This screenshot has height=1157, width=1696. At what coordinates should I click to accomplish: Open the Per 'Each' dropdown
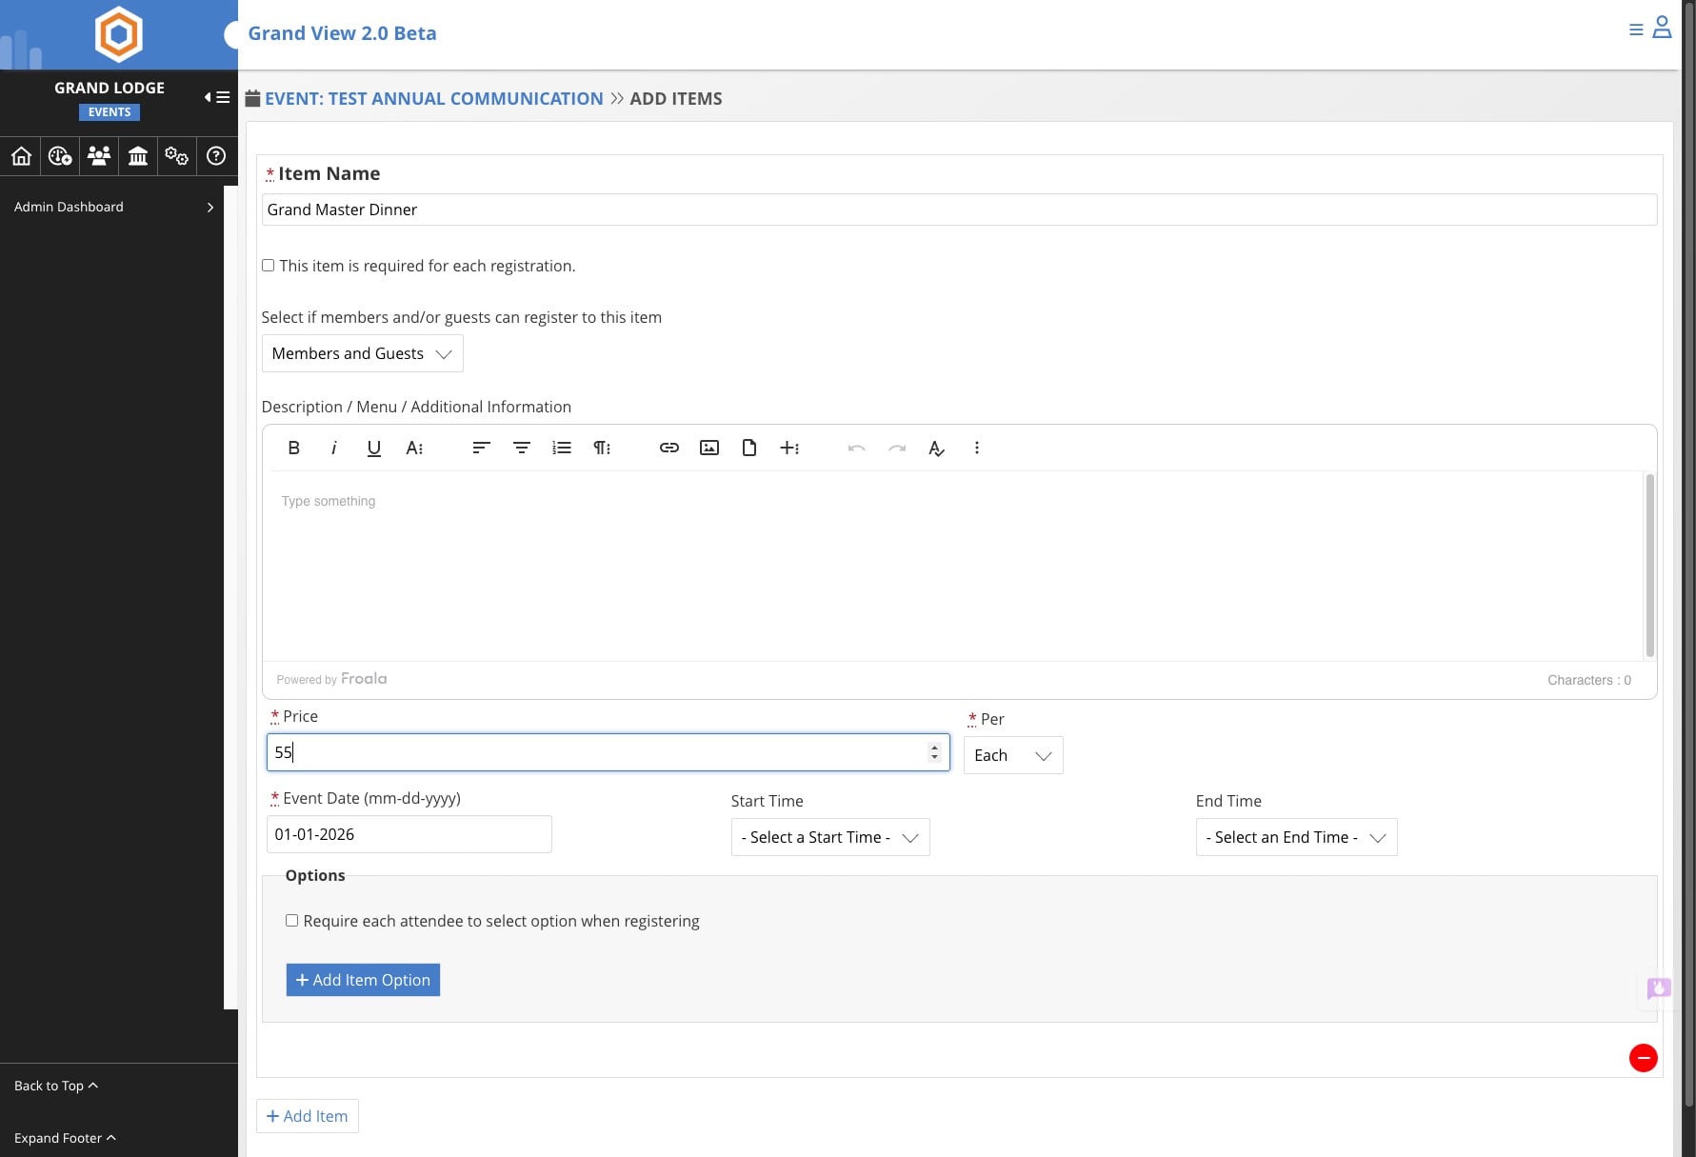tap(1013, 755)
